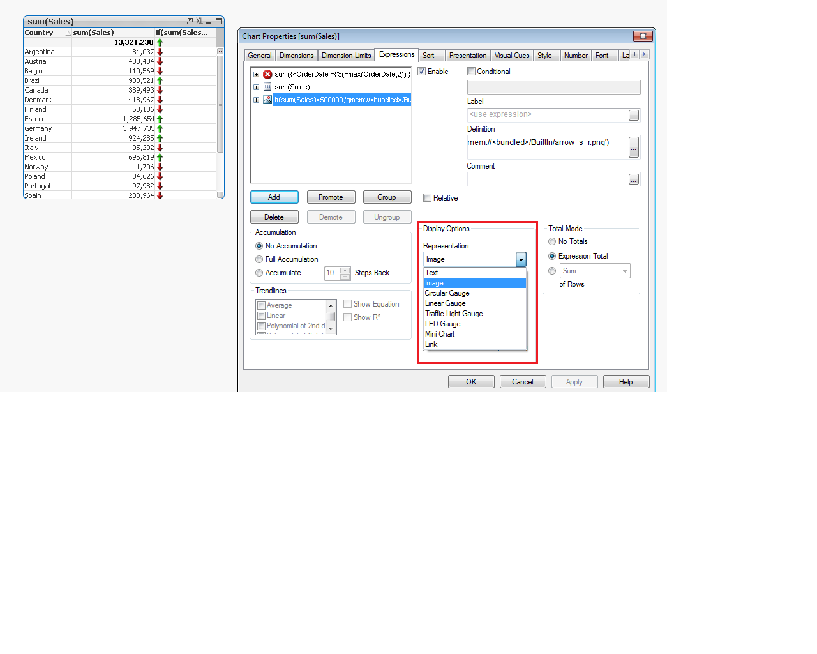
Task: Select the Sum of Rows radio button
Action: click(552, 271)
